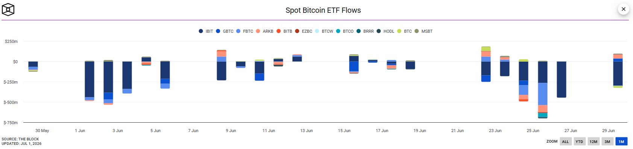Close the chart with the X button
The width and height of the screenshot is (633, 149).
(x=624, y=9)
